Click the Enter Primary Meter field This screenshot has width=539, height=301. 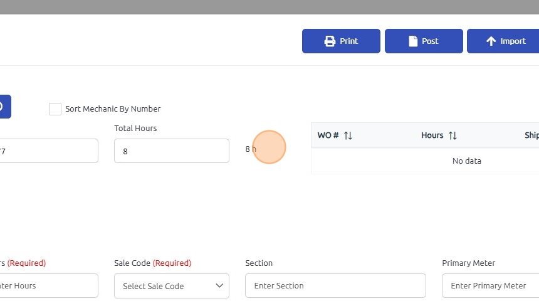[x=490, y=286]
